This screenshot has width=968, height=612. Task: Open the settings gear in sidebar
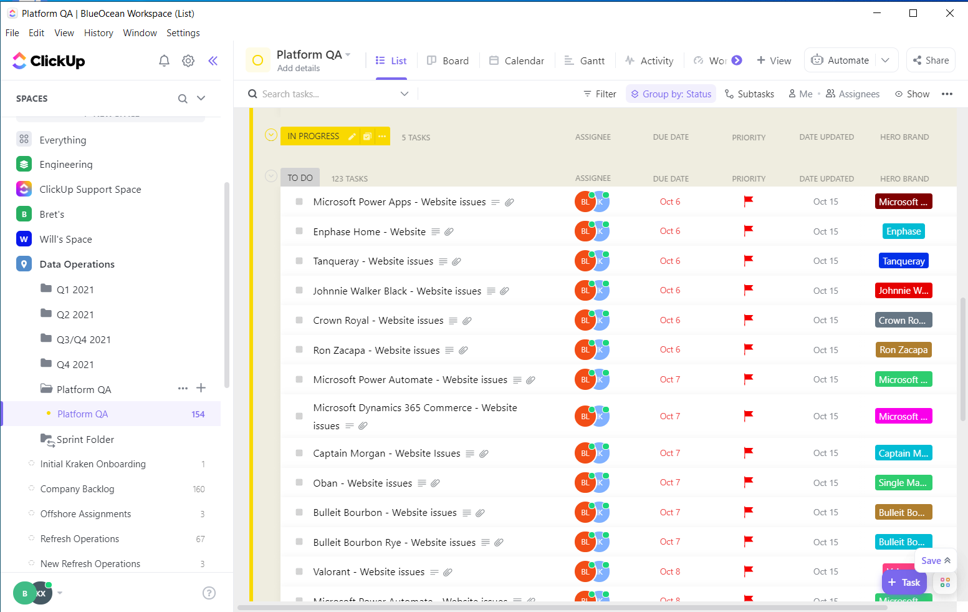pos(188,61)
